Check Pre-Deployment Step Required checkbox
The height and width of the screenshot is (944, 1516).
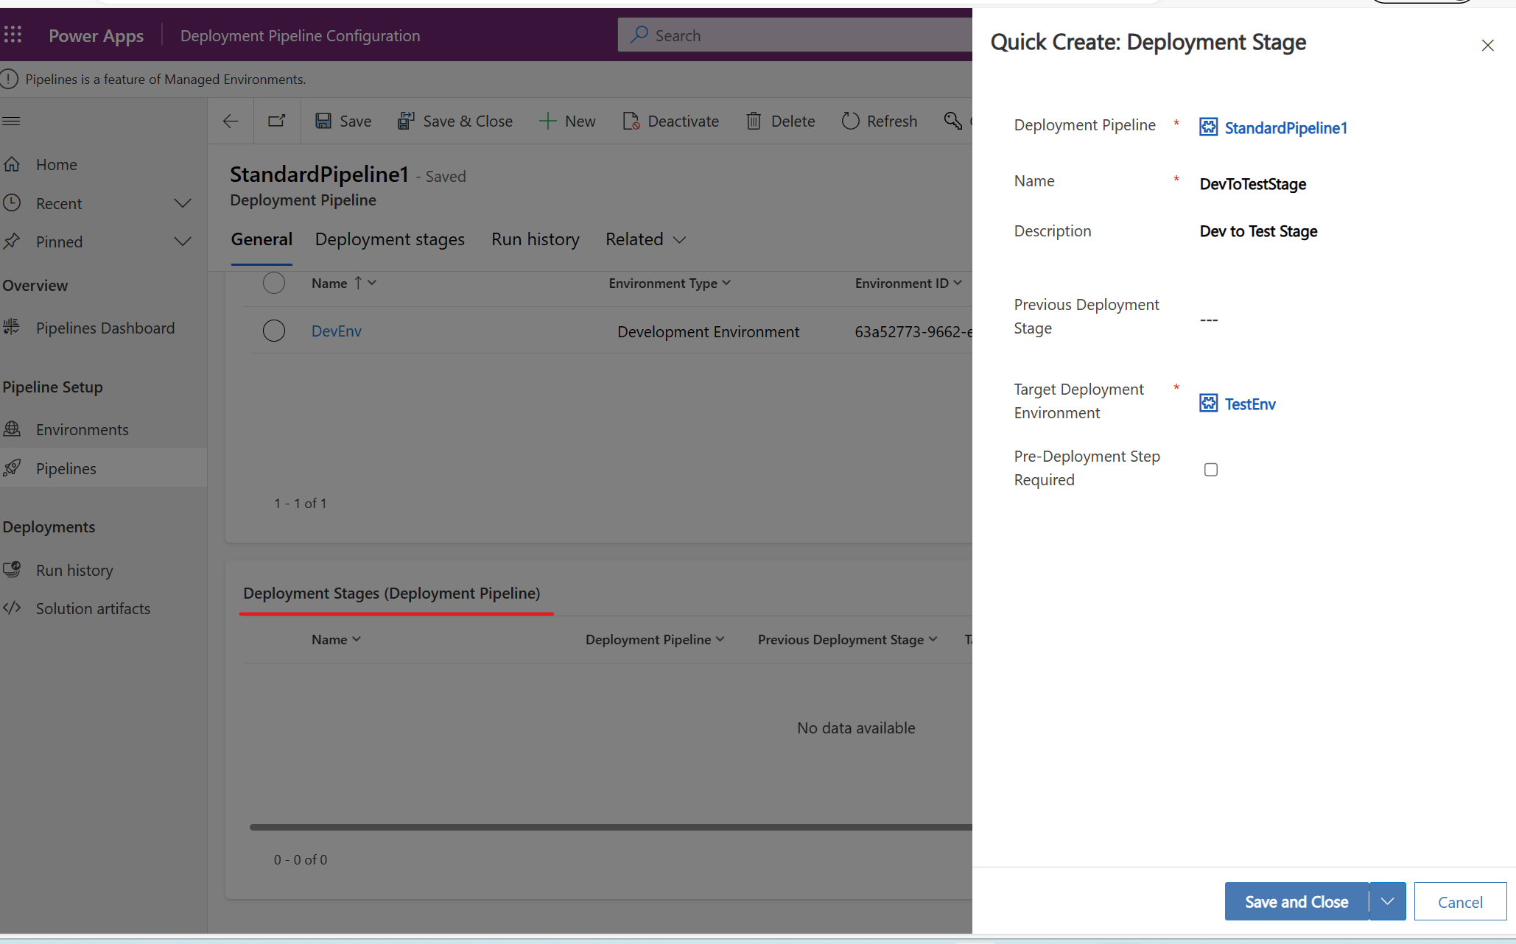1210,470
